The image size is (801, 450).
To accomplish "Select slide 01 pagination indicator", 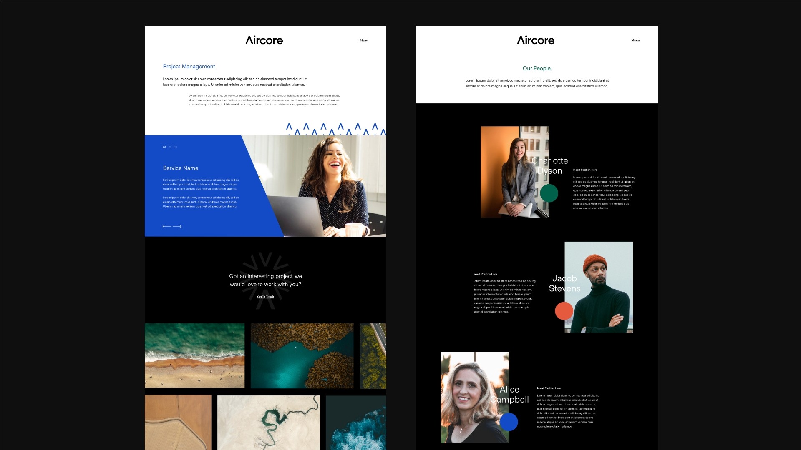I will (164, 147).
